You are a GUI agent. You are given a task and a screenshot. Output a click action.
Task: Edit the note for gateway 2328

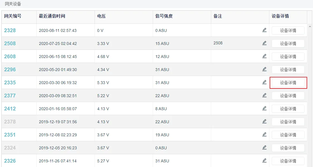[x=264, y=30]
